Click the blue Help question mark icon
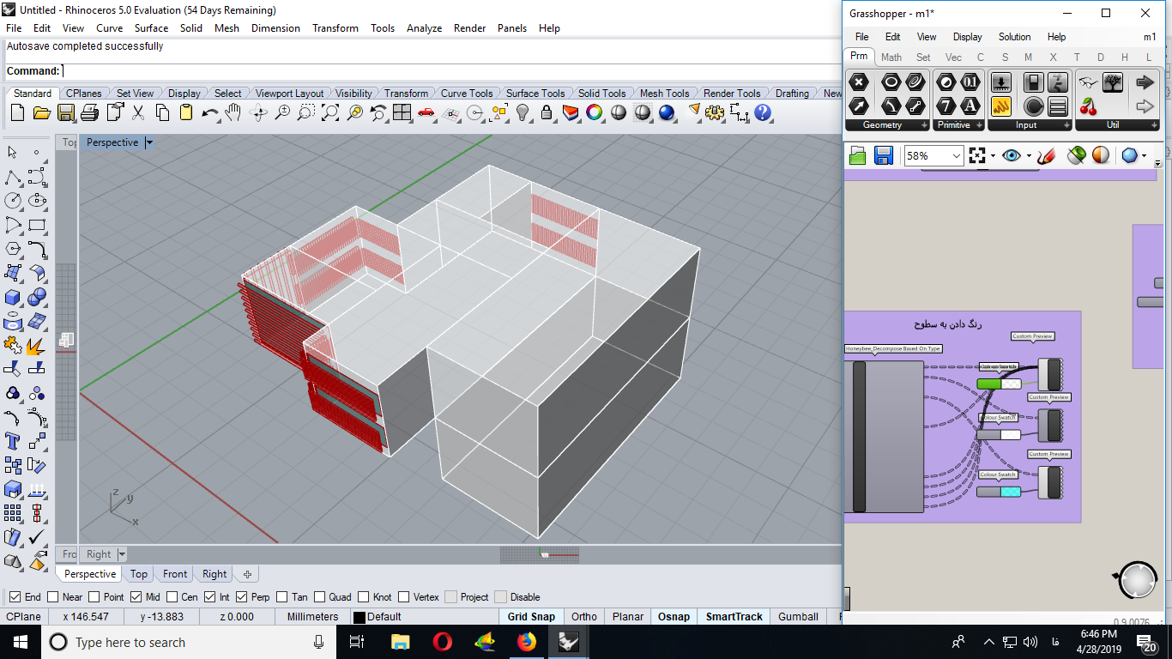1172x659 pixels. (x=763, y=112)
